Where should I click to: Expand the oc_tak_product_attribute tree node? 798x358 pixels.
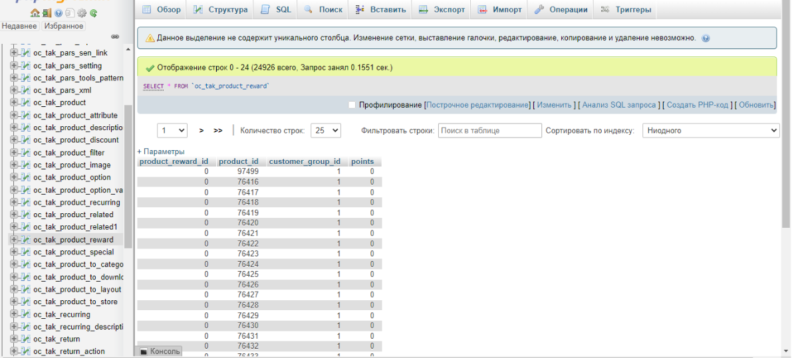[x=14, y=115]
